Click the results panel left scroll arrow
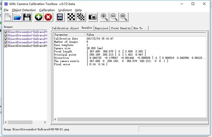This screenshot has height=137, width=212. pos(55,119)
